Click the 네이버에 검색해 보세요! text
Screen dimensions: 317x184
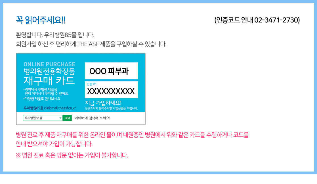coord(93,118)
